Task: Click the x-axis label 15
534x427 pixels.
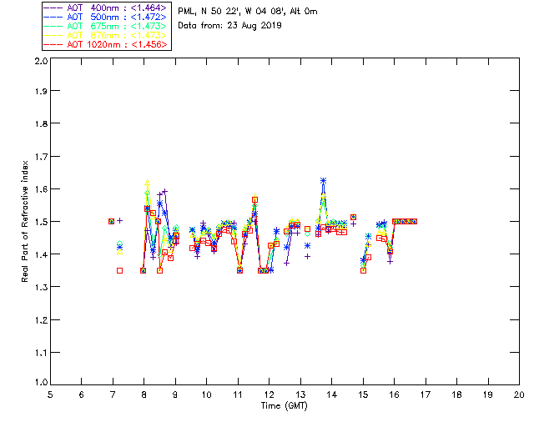Action: [363, 394]
